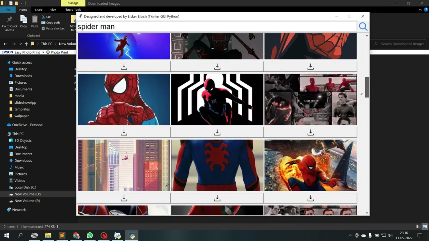The width and height of the screenshot is (429, 241).
Task: Click the magnifying glass search icon beside spider man
Action: tap(363, 27)
